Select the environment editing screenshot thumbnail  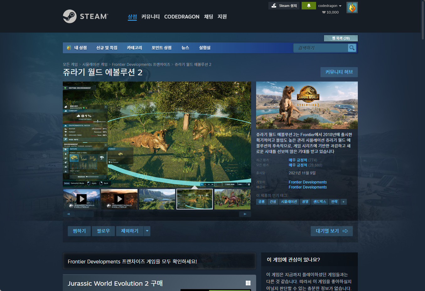point(195,199)
